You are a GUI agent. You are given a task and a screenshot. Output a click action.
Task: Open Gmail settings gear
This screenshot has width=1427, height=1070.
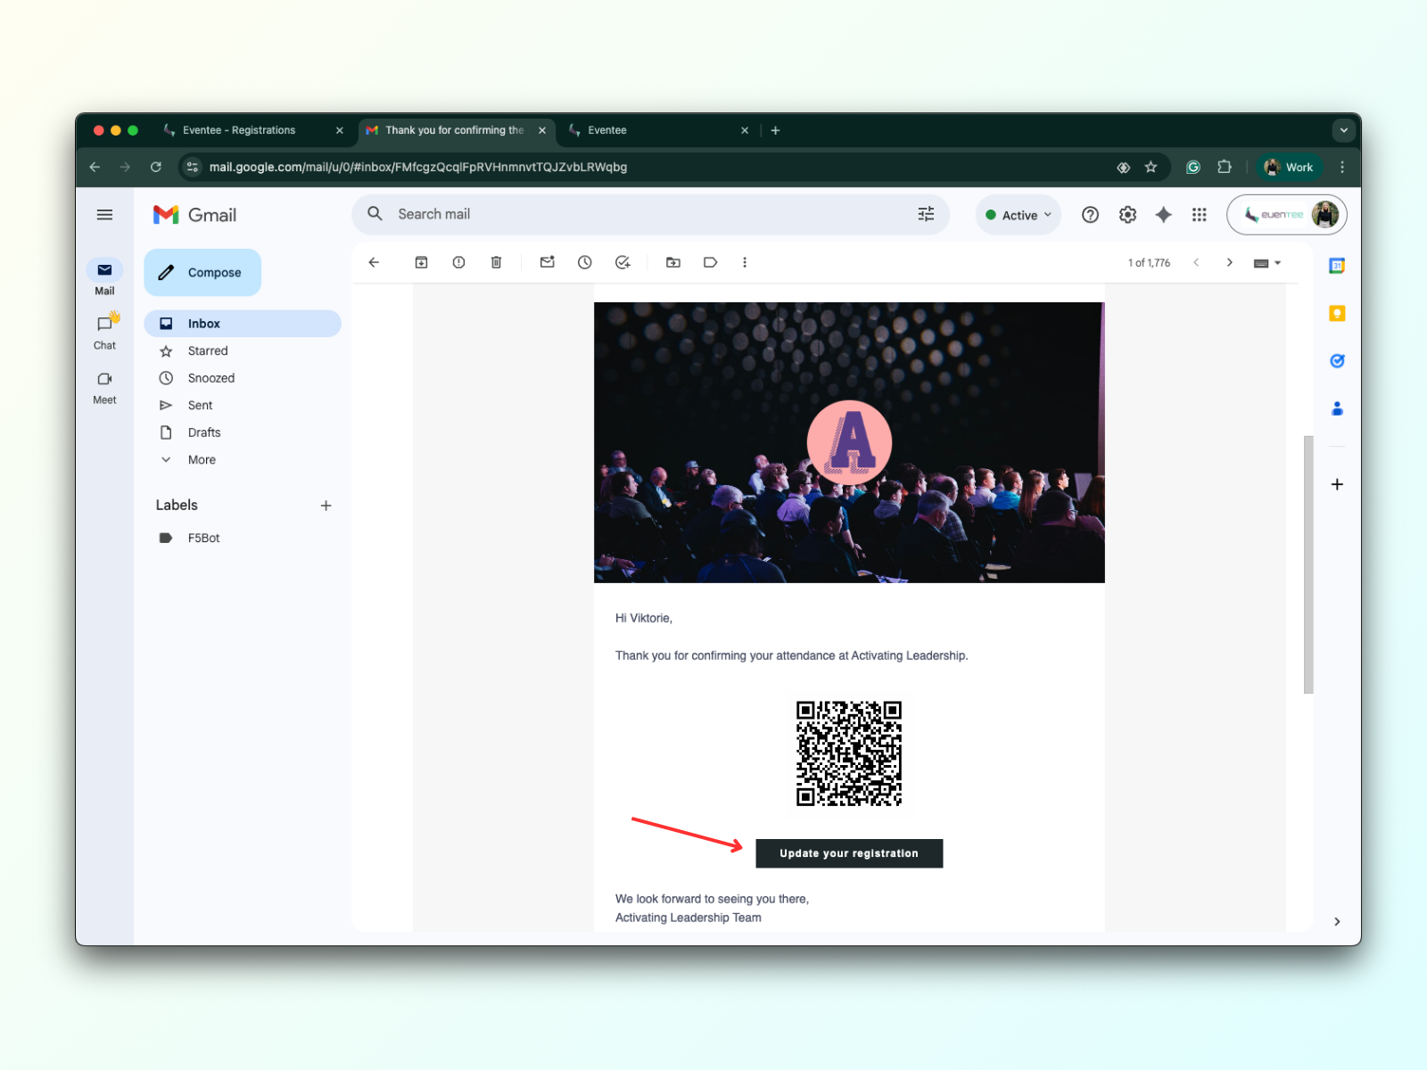[1127, 215]
